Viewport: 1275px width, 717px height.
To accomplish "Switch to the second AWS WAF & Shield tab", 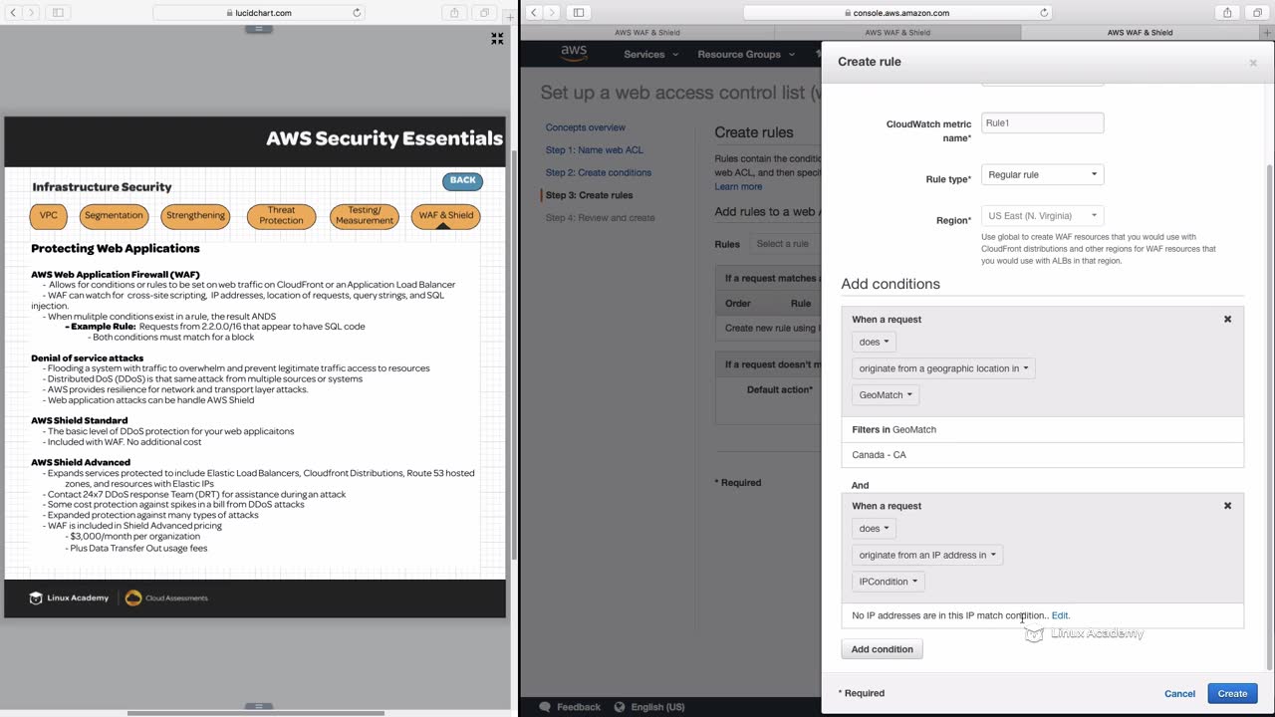I will click(x=897, y=32).
